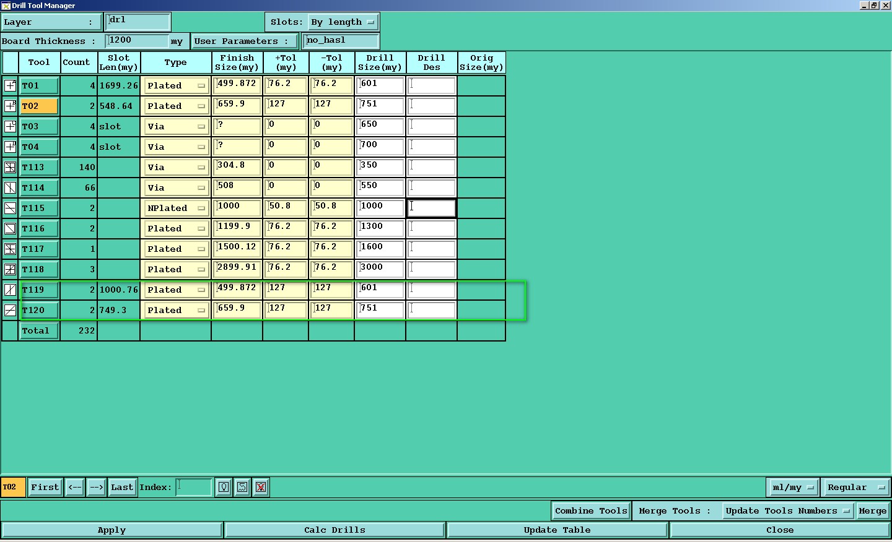Screen dimensions: 892x542
Task: Select the highlighted T02 tool button
Action: point(39,106)
